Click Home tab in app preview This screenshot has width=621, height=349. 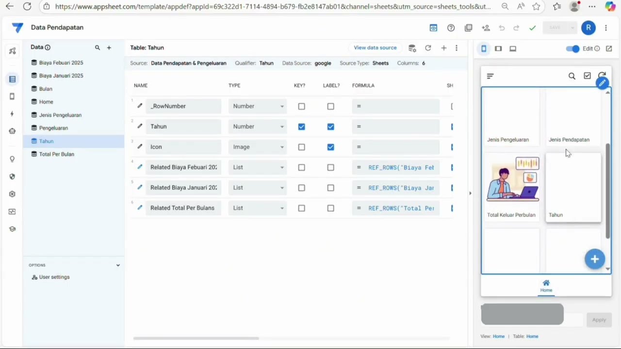tap(546, 286)
